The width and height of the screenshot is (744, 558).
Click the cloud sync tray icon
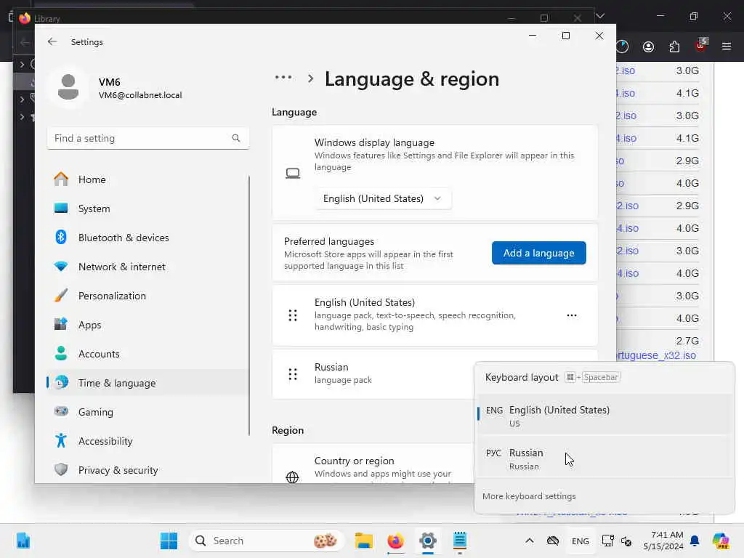click(x=553, y=541)
